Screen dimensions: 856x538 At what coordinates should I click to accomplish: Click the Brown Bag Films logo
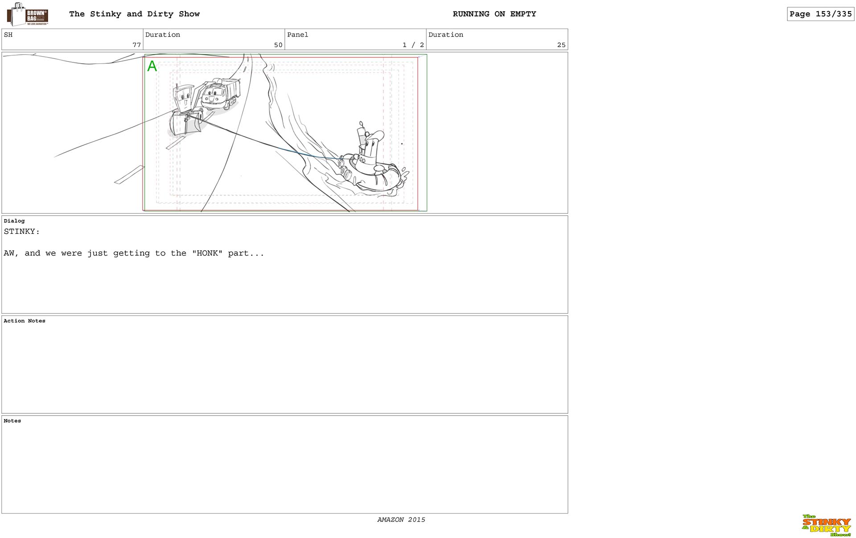coord(28,14)
